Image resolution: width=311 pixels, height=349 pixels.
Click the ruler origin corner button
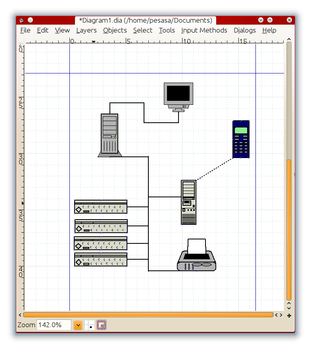pos(21,40)
